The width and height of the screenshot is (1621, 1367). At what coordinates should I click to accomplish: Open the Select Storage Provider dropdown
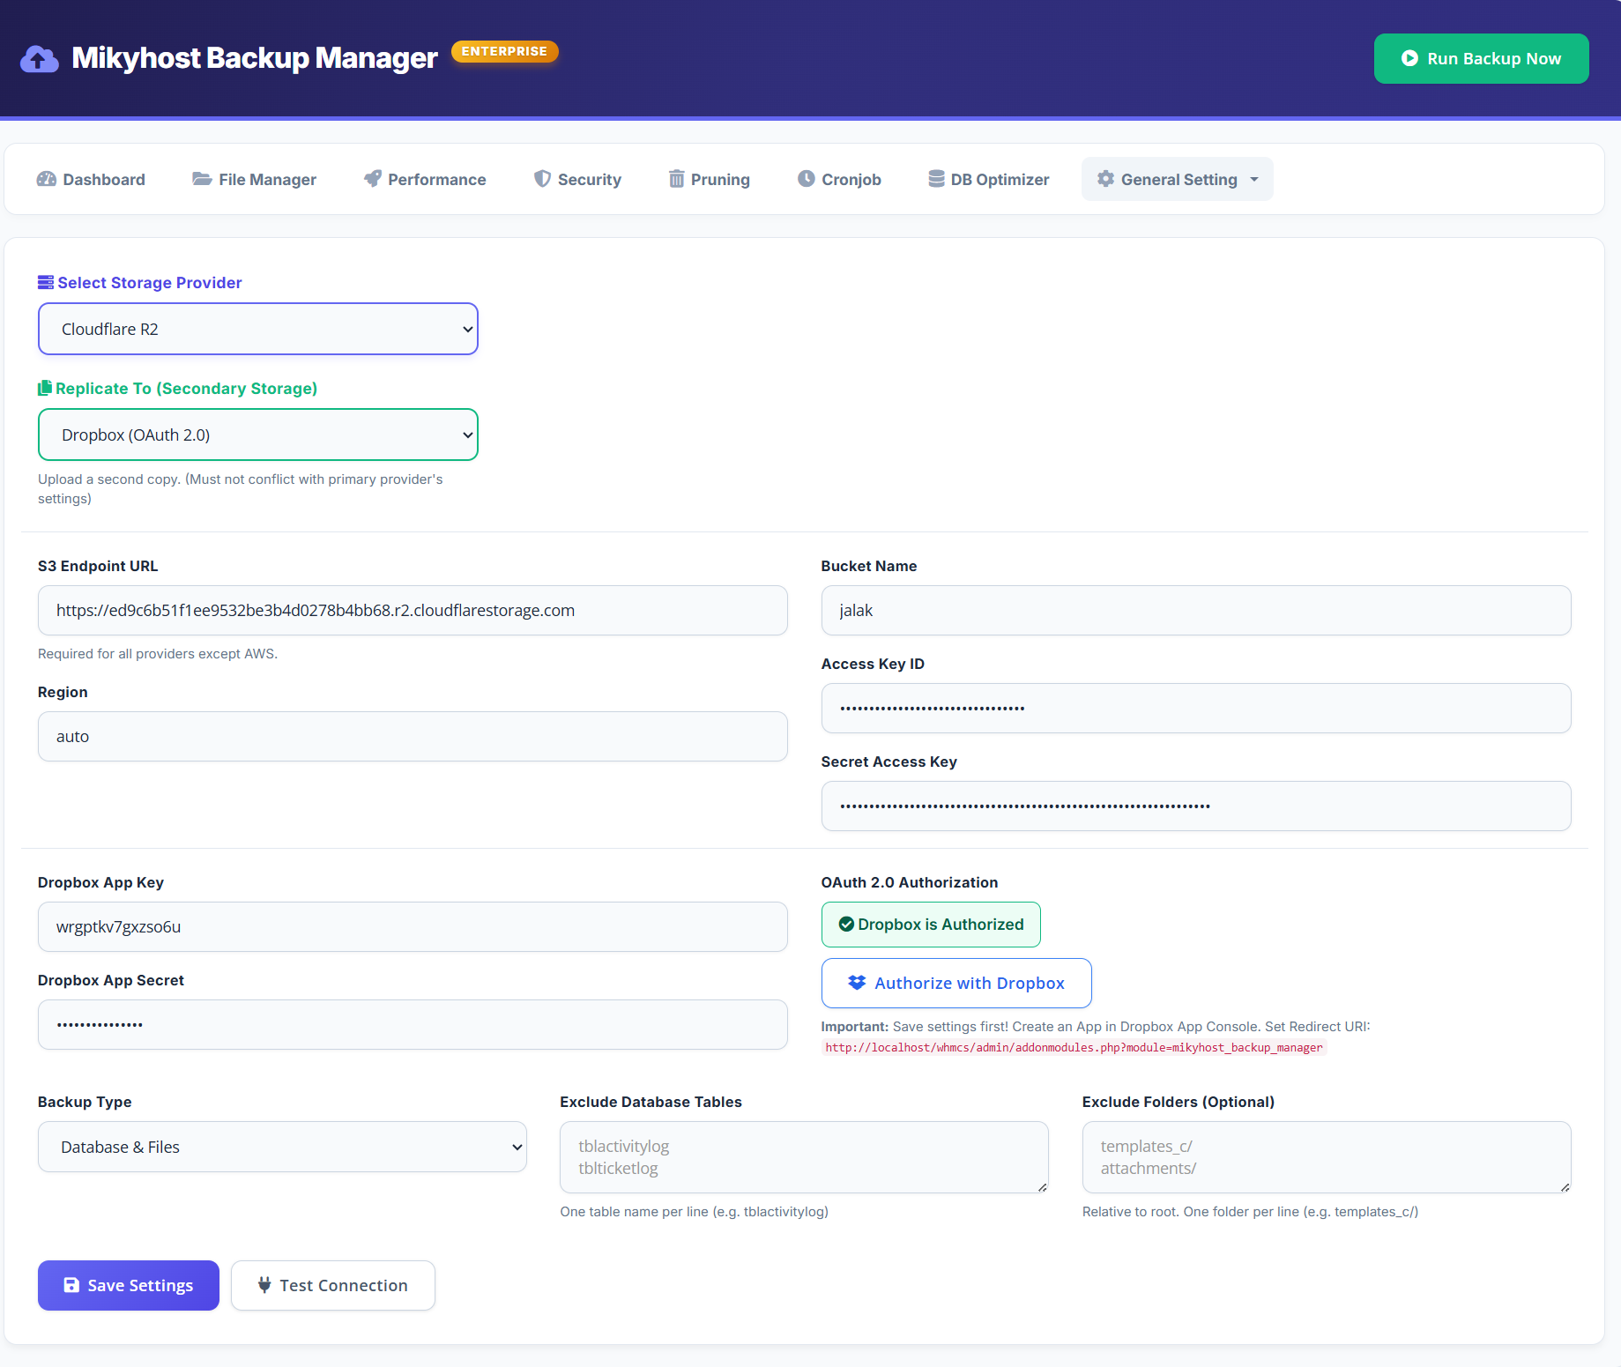tap(258, 329)
